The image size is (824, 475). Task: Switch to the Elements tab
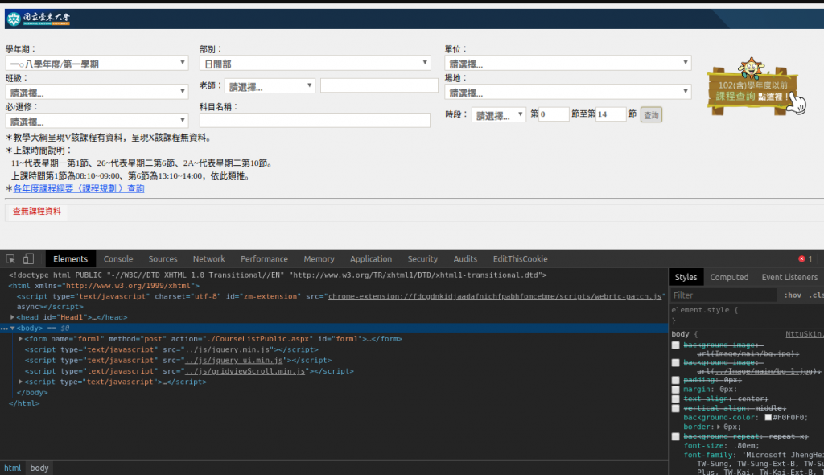point(71,258)
